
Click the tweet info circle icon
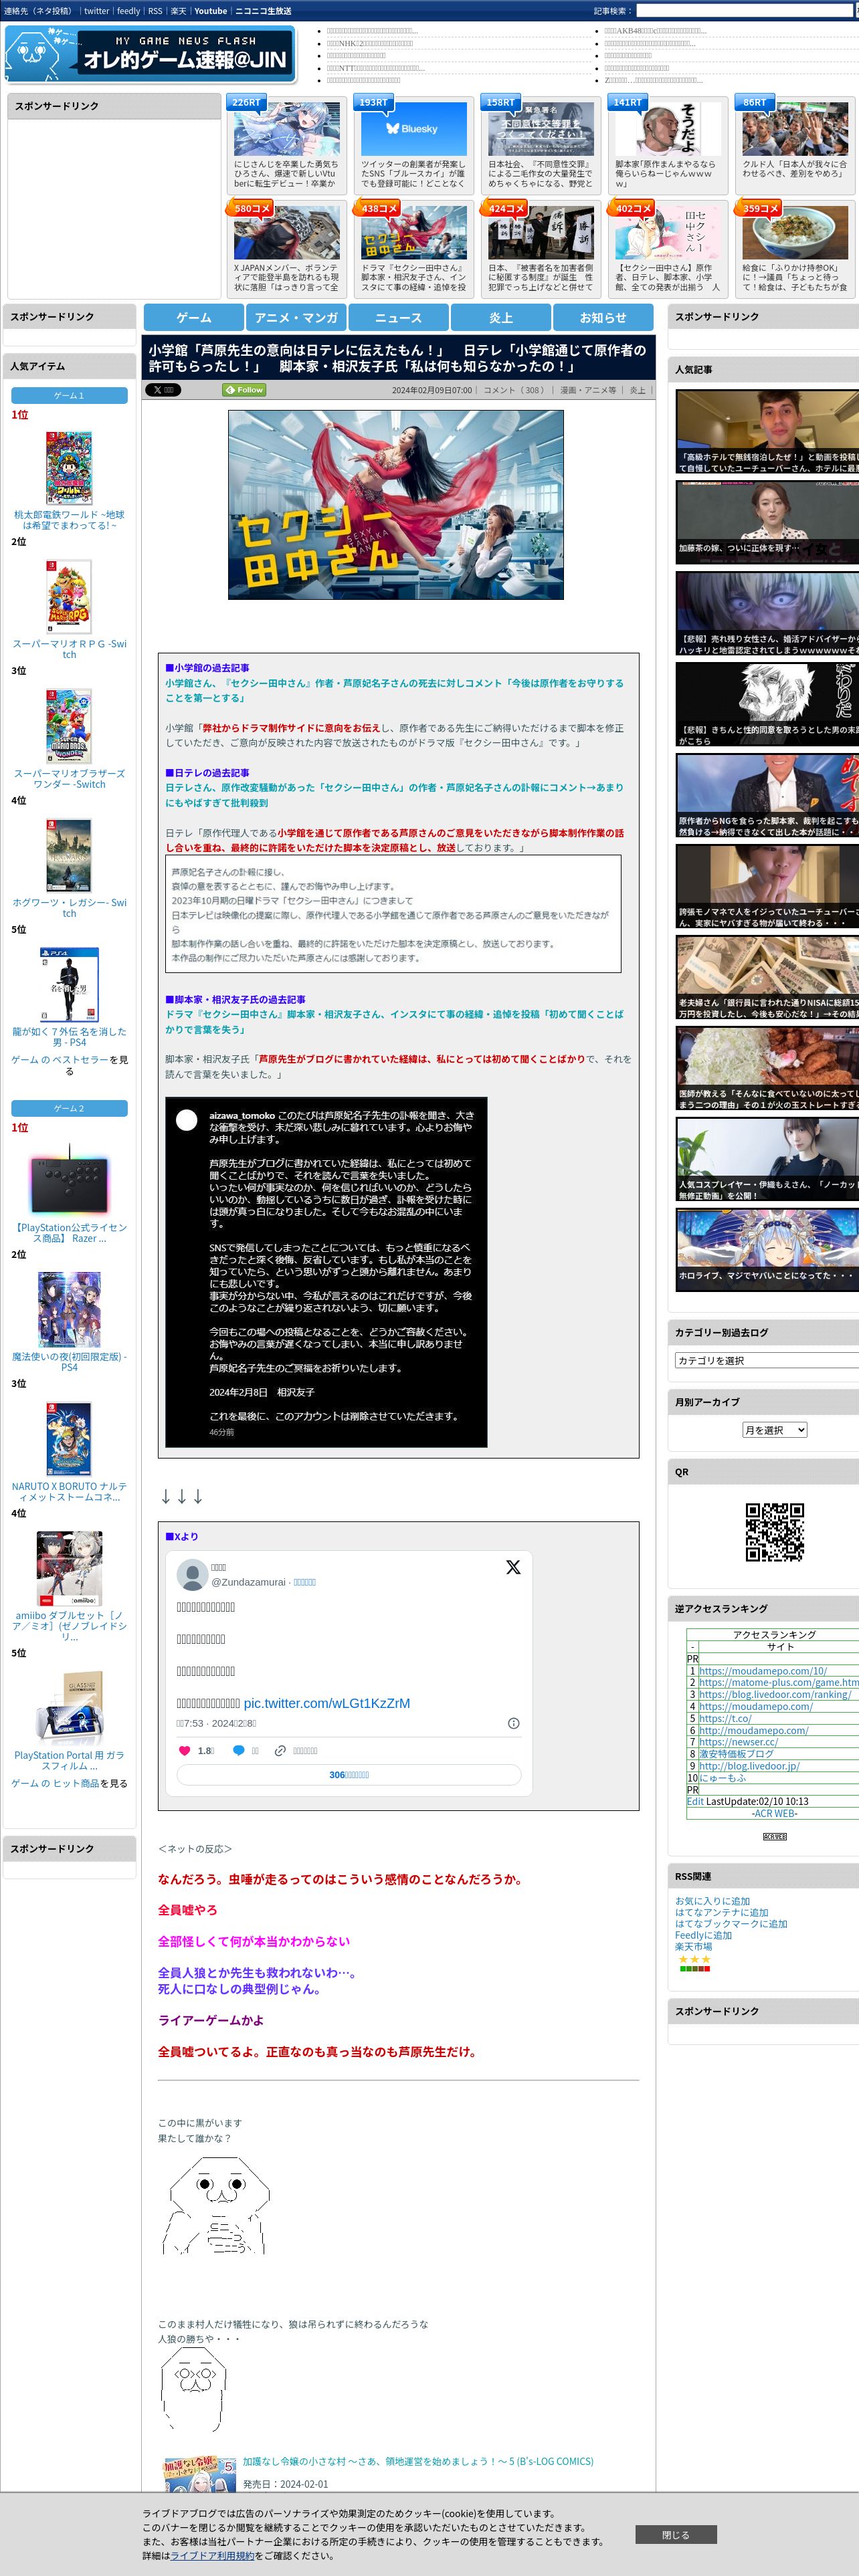(513, 1723)
